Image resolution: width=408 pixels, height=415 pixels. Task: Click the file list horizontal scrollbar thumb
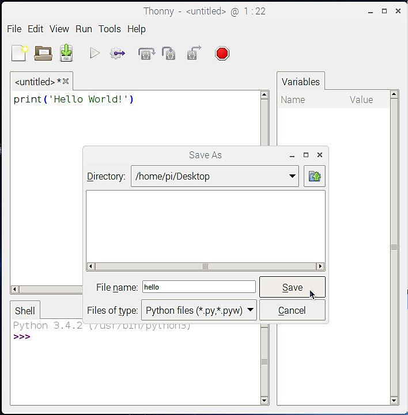click(205, 266)
